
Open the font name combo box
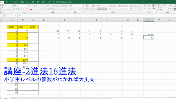tap(21, 6)
